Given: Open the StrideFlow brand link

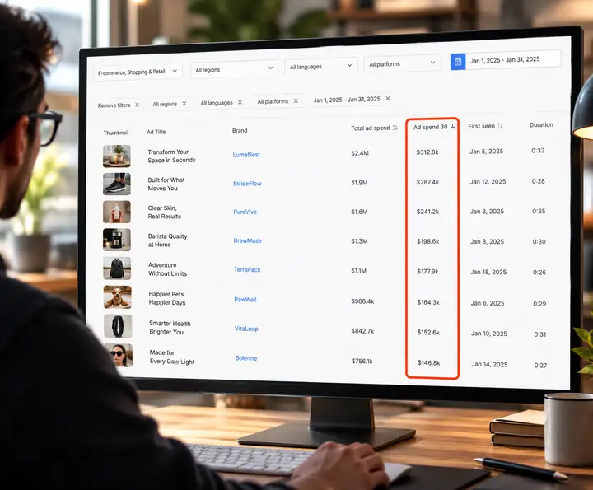Looking at the screenshot, I should click(247, 184).
